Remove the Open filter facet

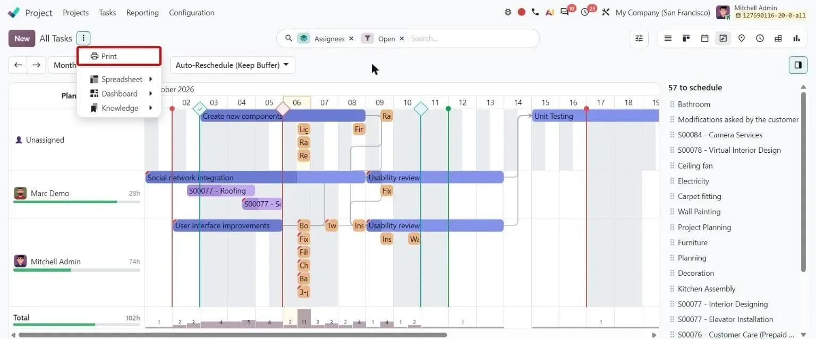(402, 39)
